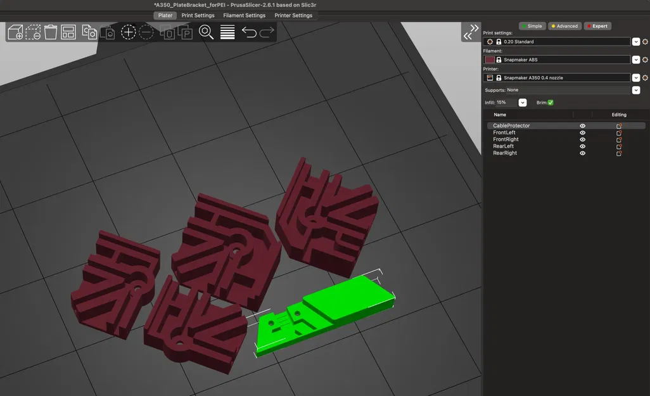This screenshot has width=650, height=396.
Task: Switch to the Print Settings tab
Action: click(x=198, y=15)
